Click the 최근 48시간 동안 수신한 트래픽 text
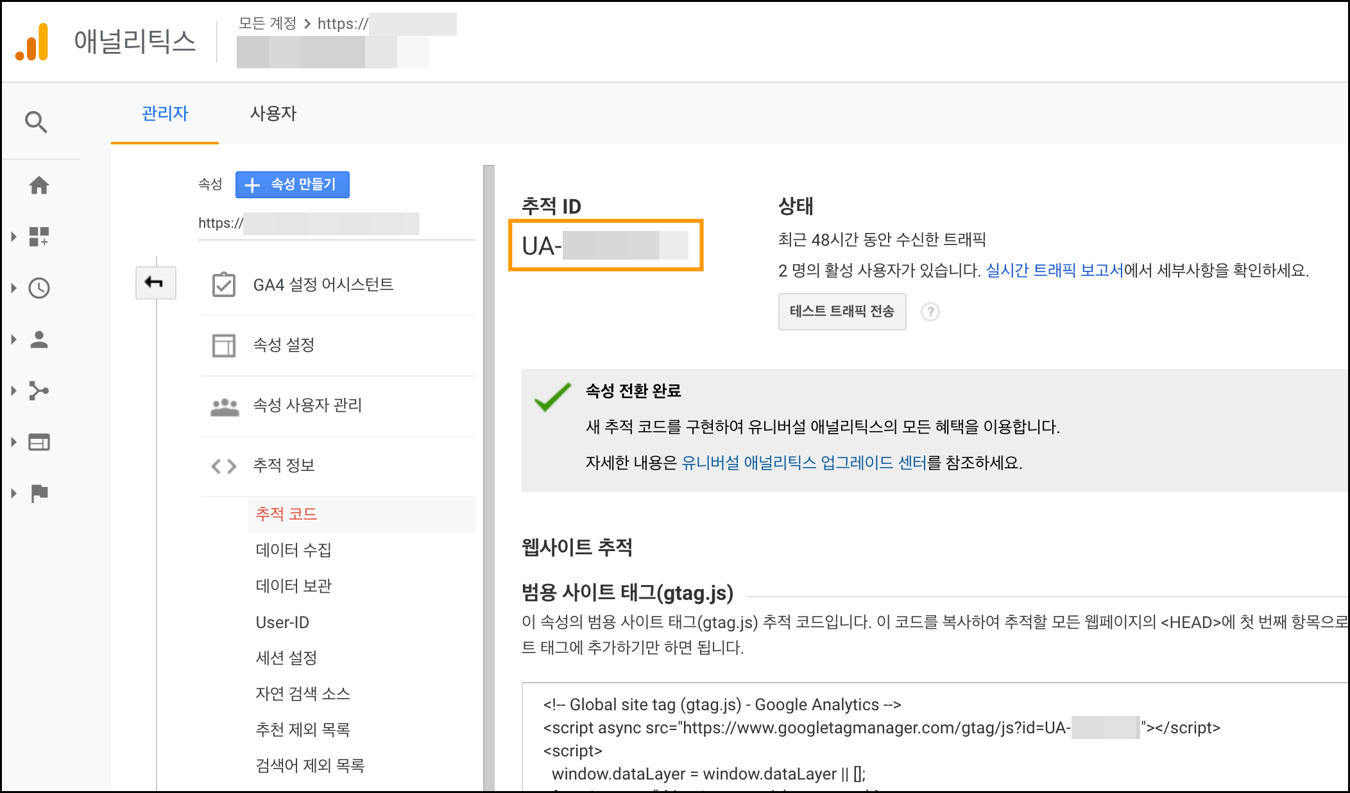This screenshot has height=793, width=1350. pos(882,239)
